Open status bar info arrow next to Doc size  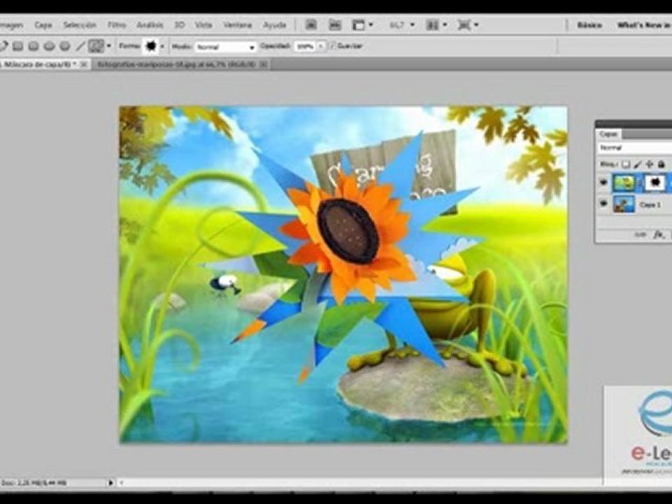(x=111, y=482)
